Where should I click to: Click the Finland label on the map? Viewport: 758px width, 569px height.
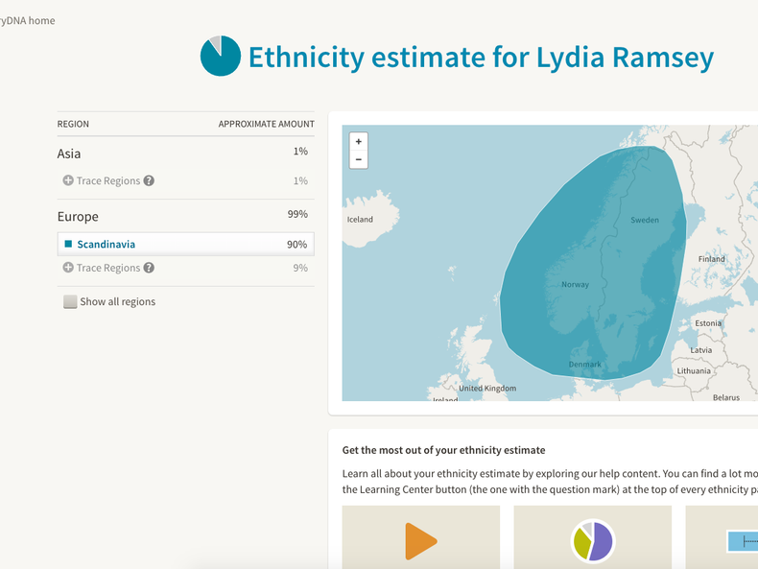coord(711,258)
